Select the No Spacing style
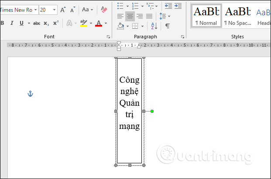This screenshot has height=179, width=271. click(x=238, y=16)
